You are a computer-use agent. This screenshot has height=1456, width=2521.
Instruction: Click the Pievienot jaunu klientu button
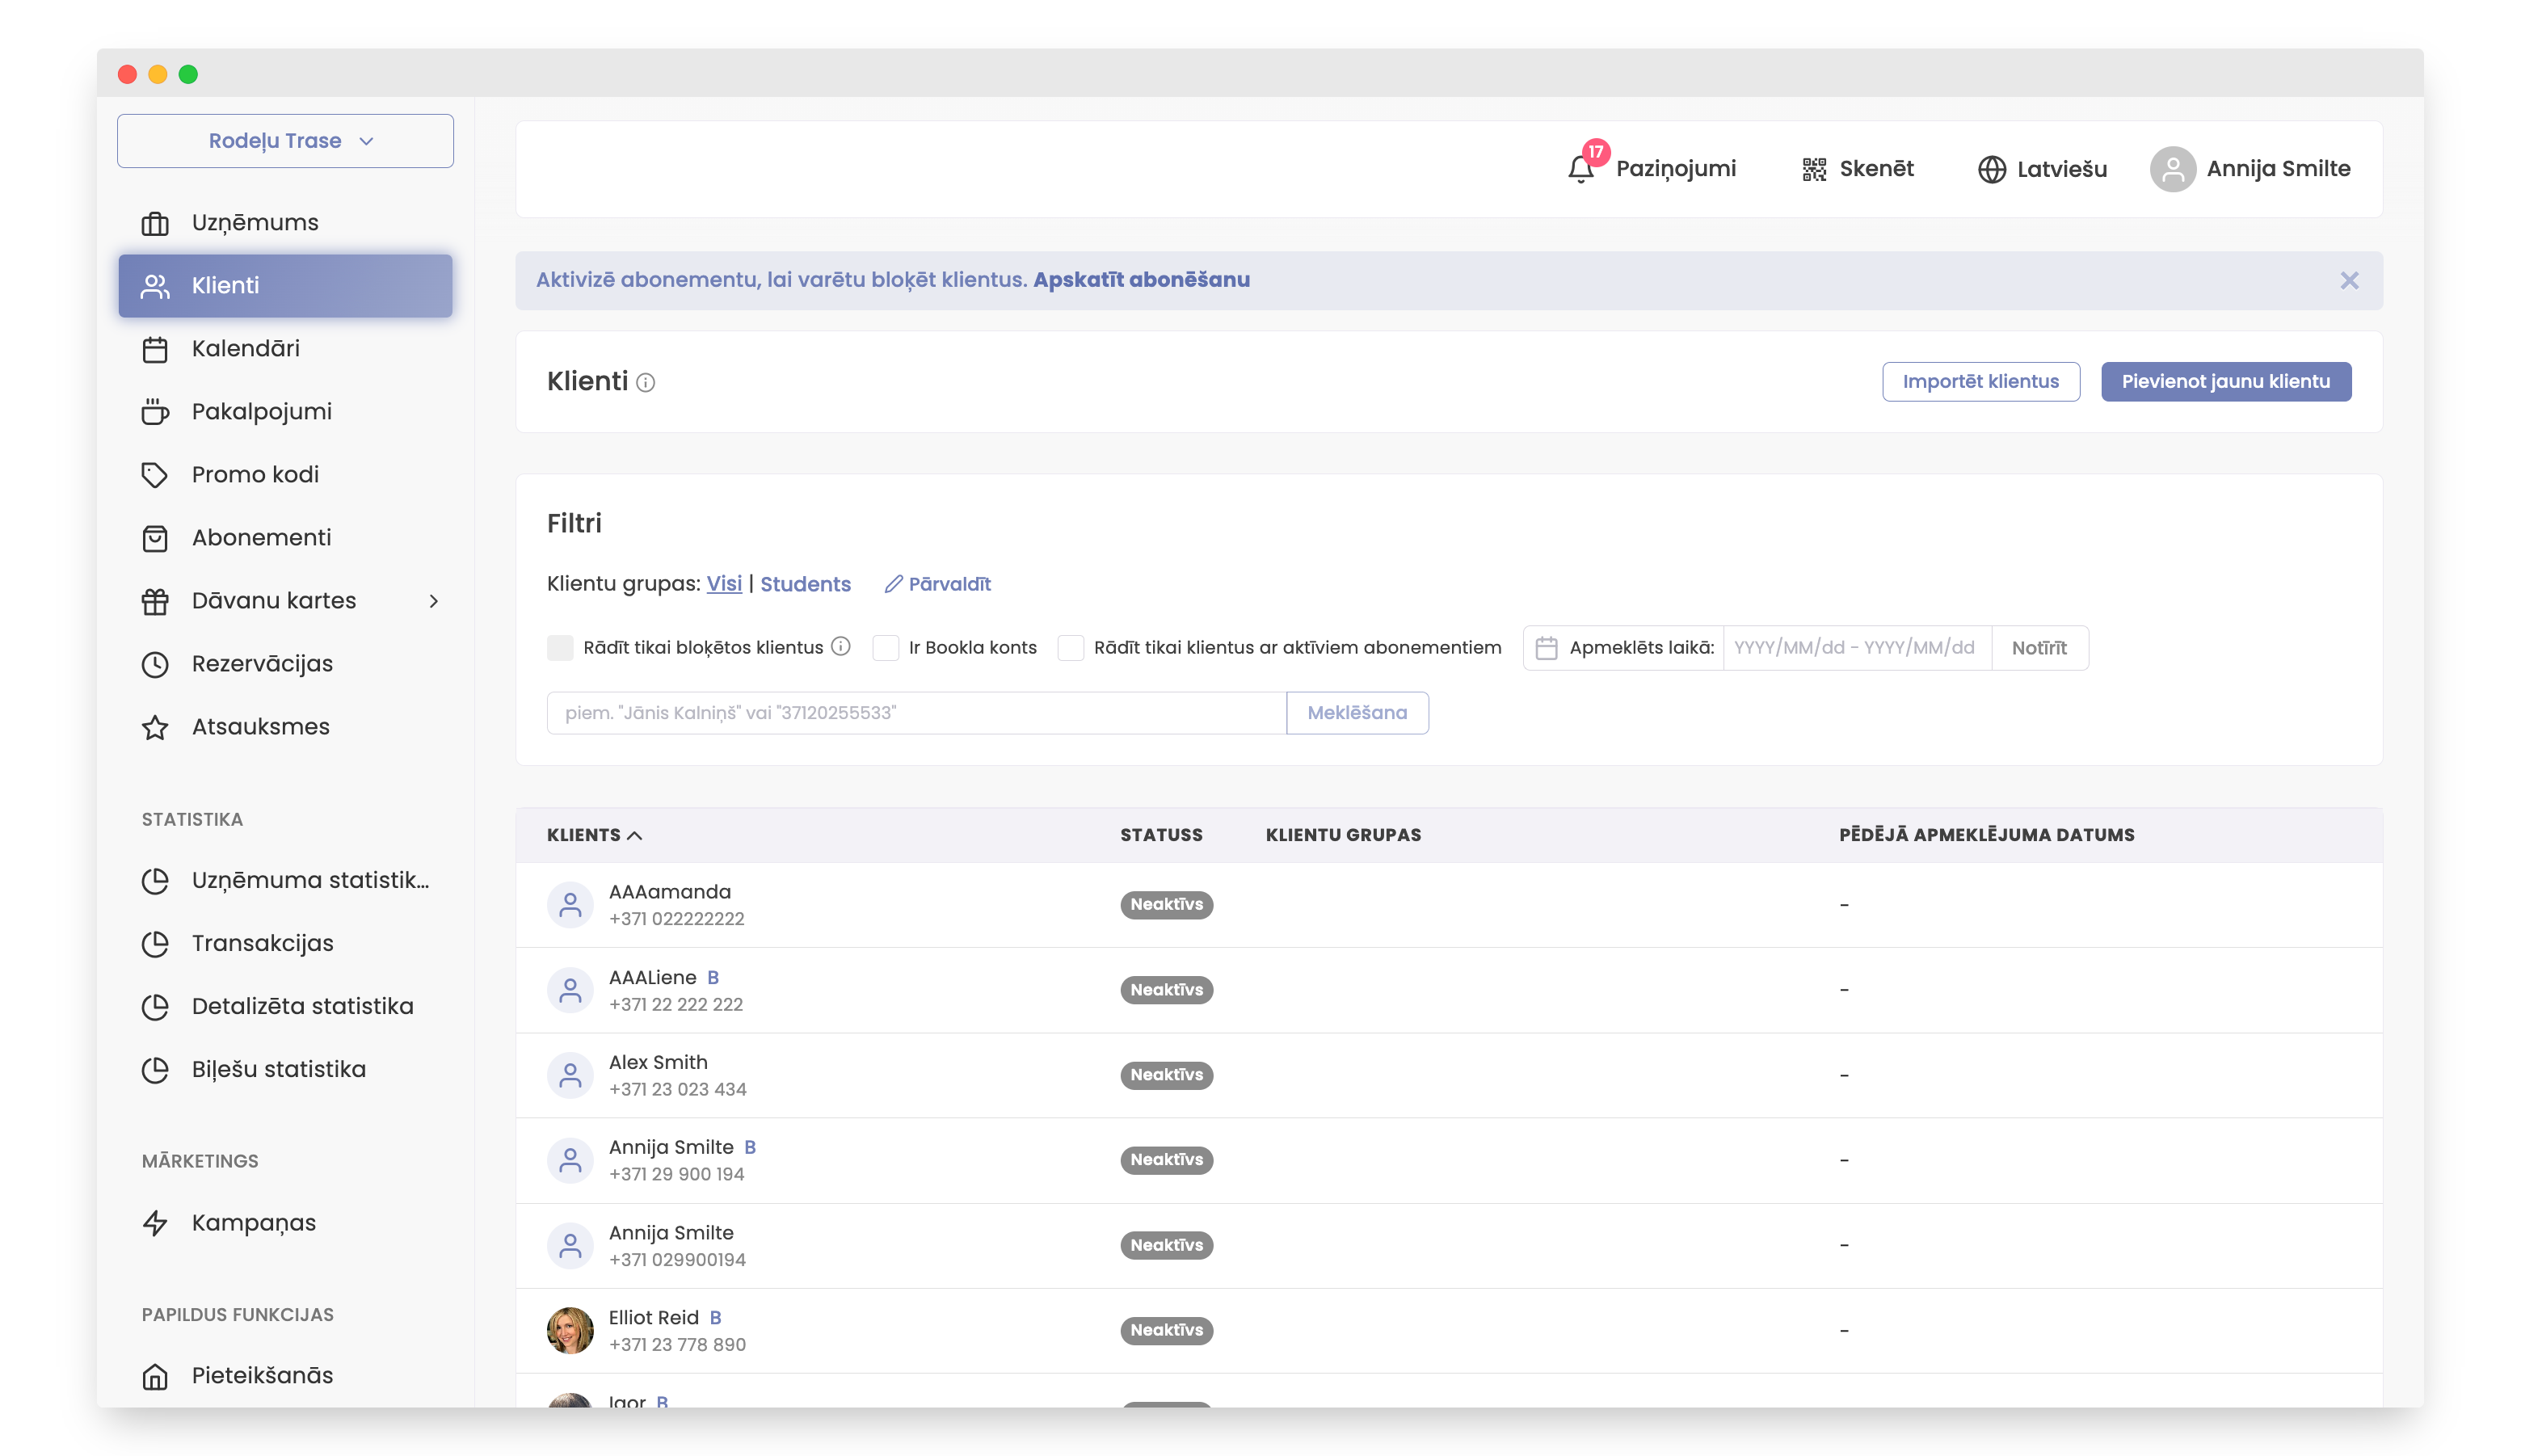[2225, 382]
